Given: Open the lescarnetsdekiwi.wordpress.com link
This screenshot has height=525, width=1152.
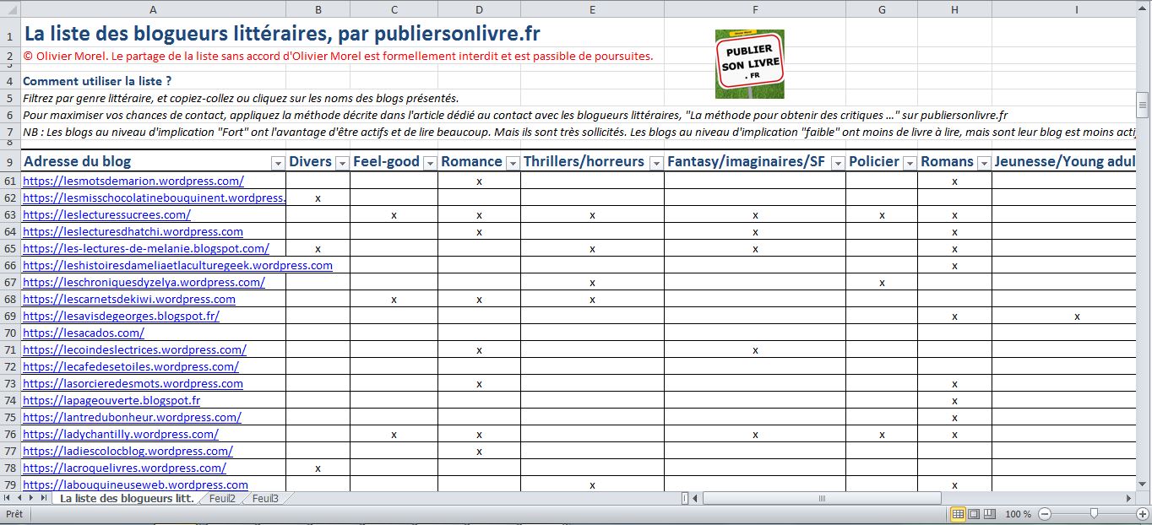Looking at the screenshot, I should (129, 299).
